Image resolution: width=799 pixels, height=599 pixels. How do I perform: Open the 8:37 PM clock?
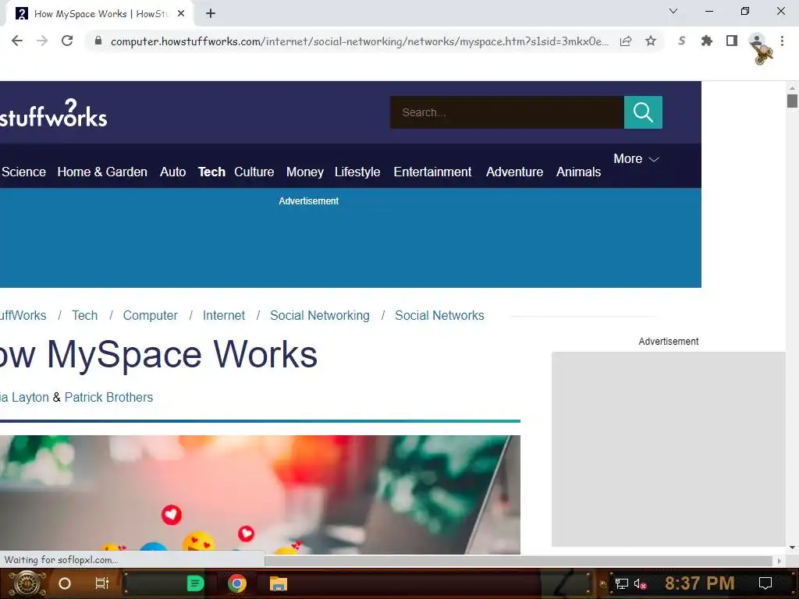coord(700,583)
